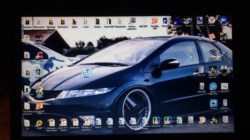The width and height of the screenshot is (250, 140).
Task: Open the PowerPoint 2016 shortcut
Action: pyautogui.click(x=39, y=108)
